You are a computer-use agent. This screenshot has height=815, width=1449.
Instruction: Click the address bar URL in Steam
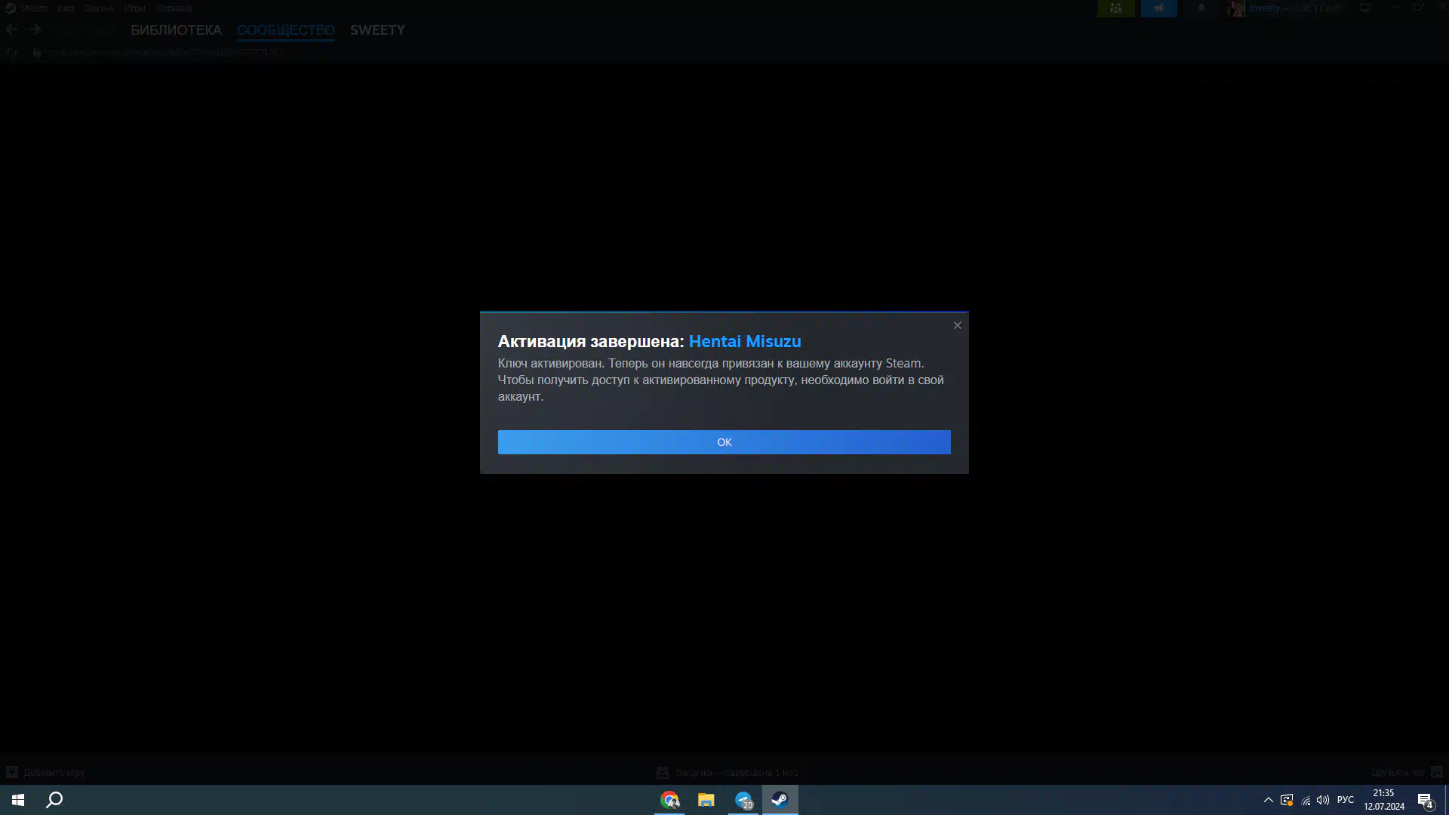coord(162,52)
